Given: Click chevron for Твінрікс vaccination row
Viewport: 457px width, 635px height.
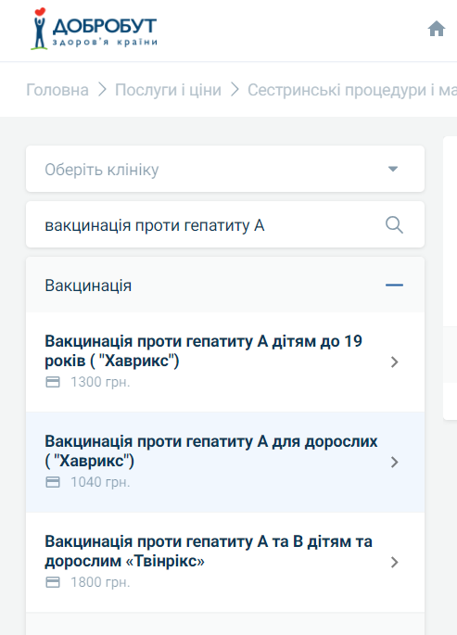Looking at the screenshot, I should point(395,562).
